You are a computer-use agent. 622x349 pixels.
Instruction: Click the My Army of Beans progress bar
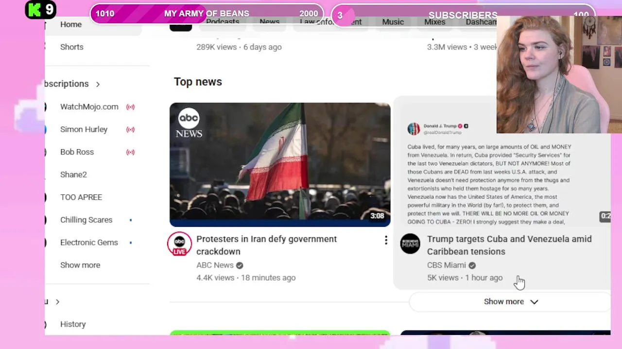coord(207,14)
